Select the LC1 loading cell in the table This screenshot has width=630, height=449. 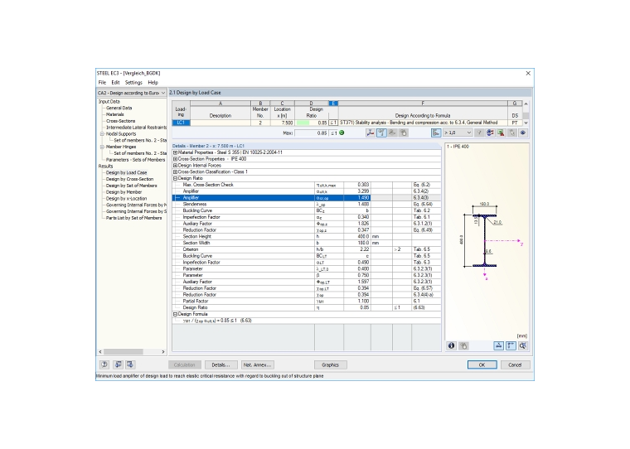(x=181, y=123)
